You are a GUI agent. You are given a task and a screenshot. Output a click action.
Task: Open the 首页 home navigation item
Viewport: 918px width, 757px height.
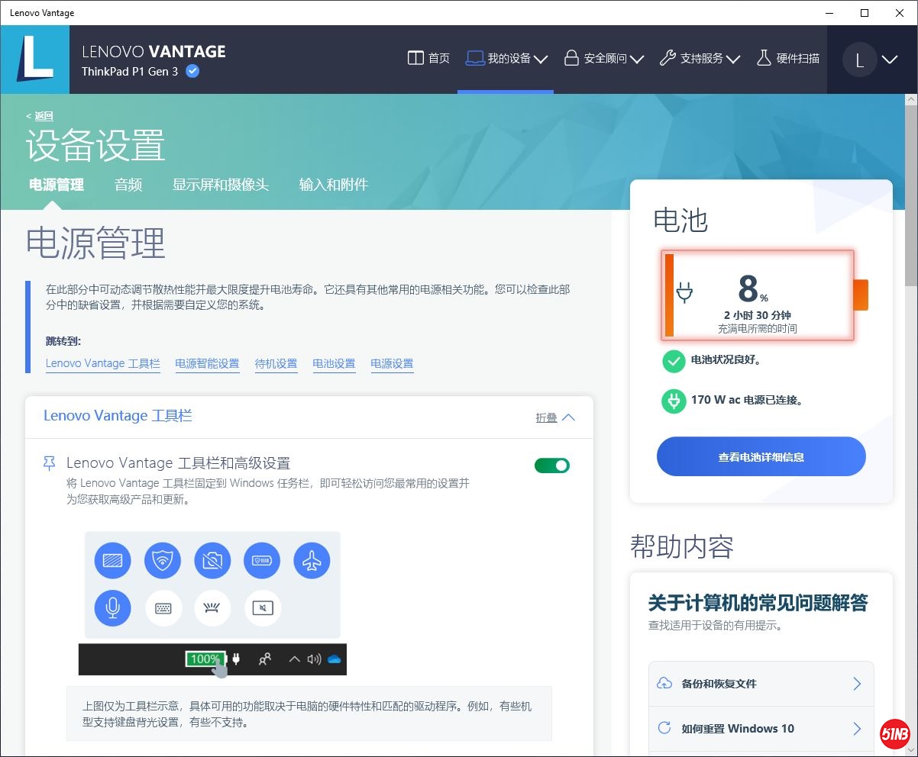429,58
